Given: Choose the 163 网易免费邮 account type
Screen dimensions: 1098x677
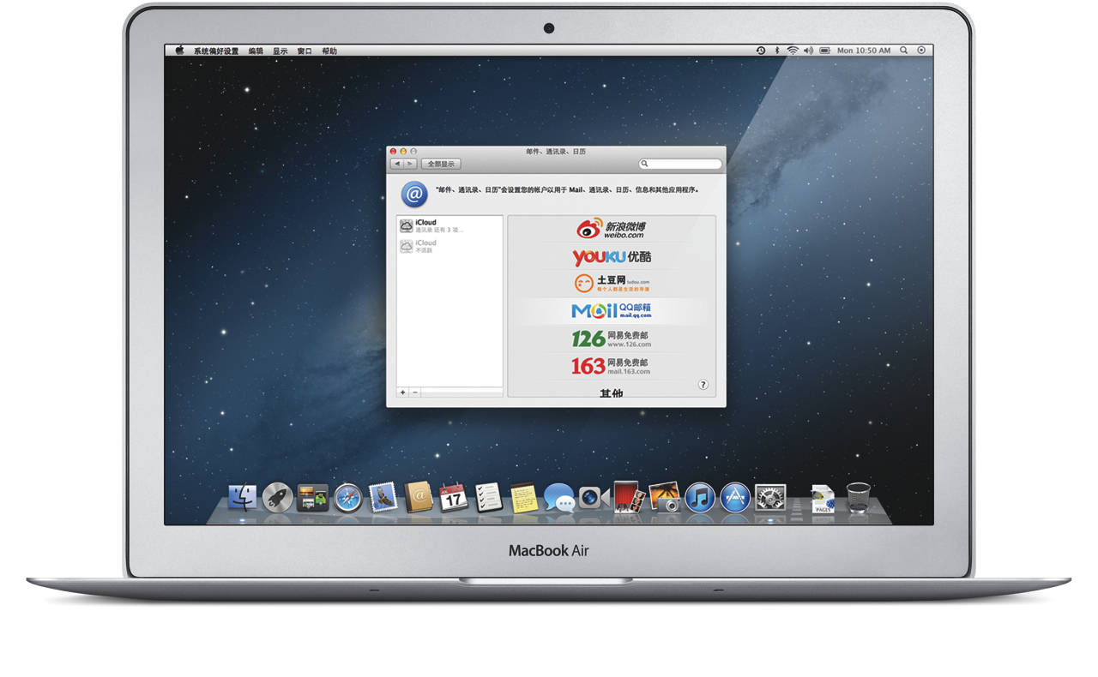Looking at the screenshot, I should click(x=612, y=366).
